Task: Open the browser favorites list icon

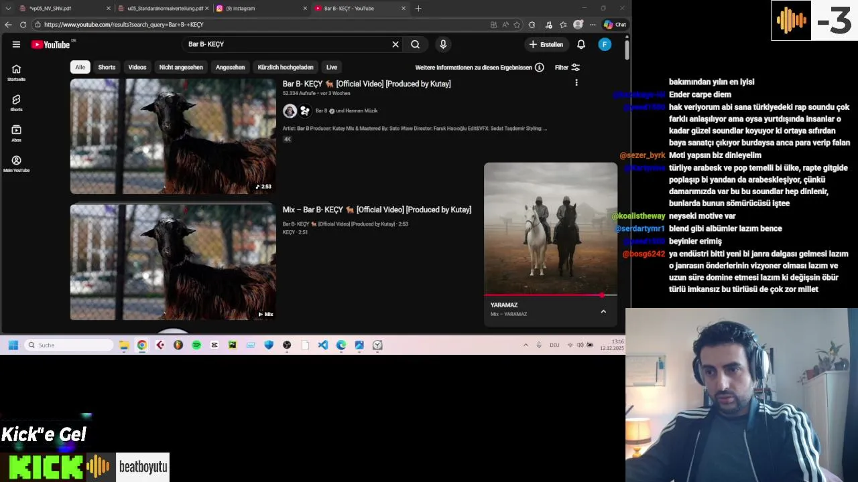Action: [563, 25]
